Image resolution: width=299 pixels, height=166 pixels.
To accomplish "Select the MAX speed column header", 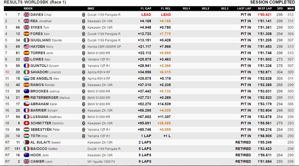I will pos(290,9).
